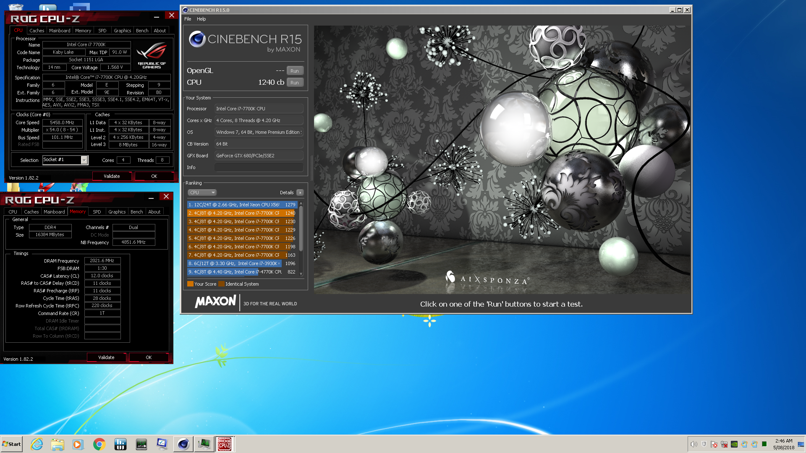The image size is (806, 453).
Task: Launch Windows Media Player from taskbar
Action: 78,444
